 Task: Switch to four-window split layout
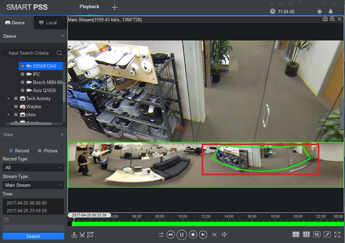296,235
